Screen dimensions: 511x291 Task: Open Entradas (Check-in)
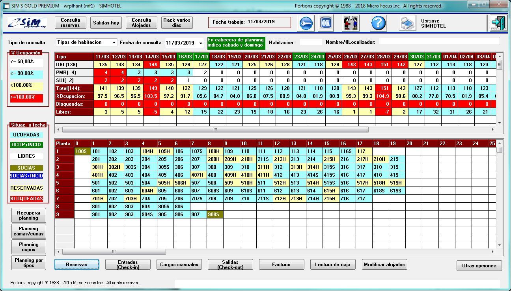(128, 265)
